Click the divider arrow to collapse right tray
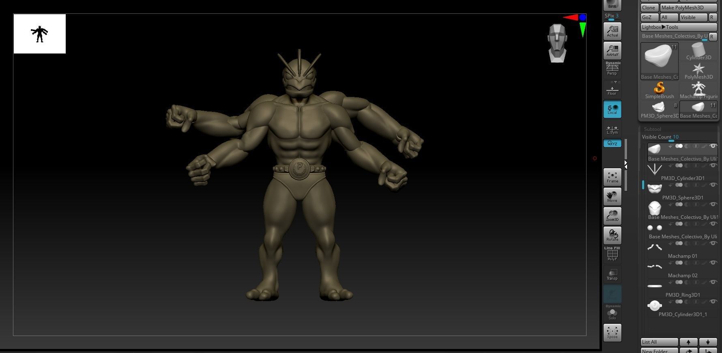The width and height of the screenshot is (722, 353). pyautogui.click(x=626, y=165)
